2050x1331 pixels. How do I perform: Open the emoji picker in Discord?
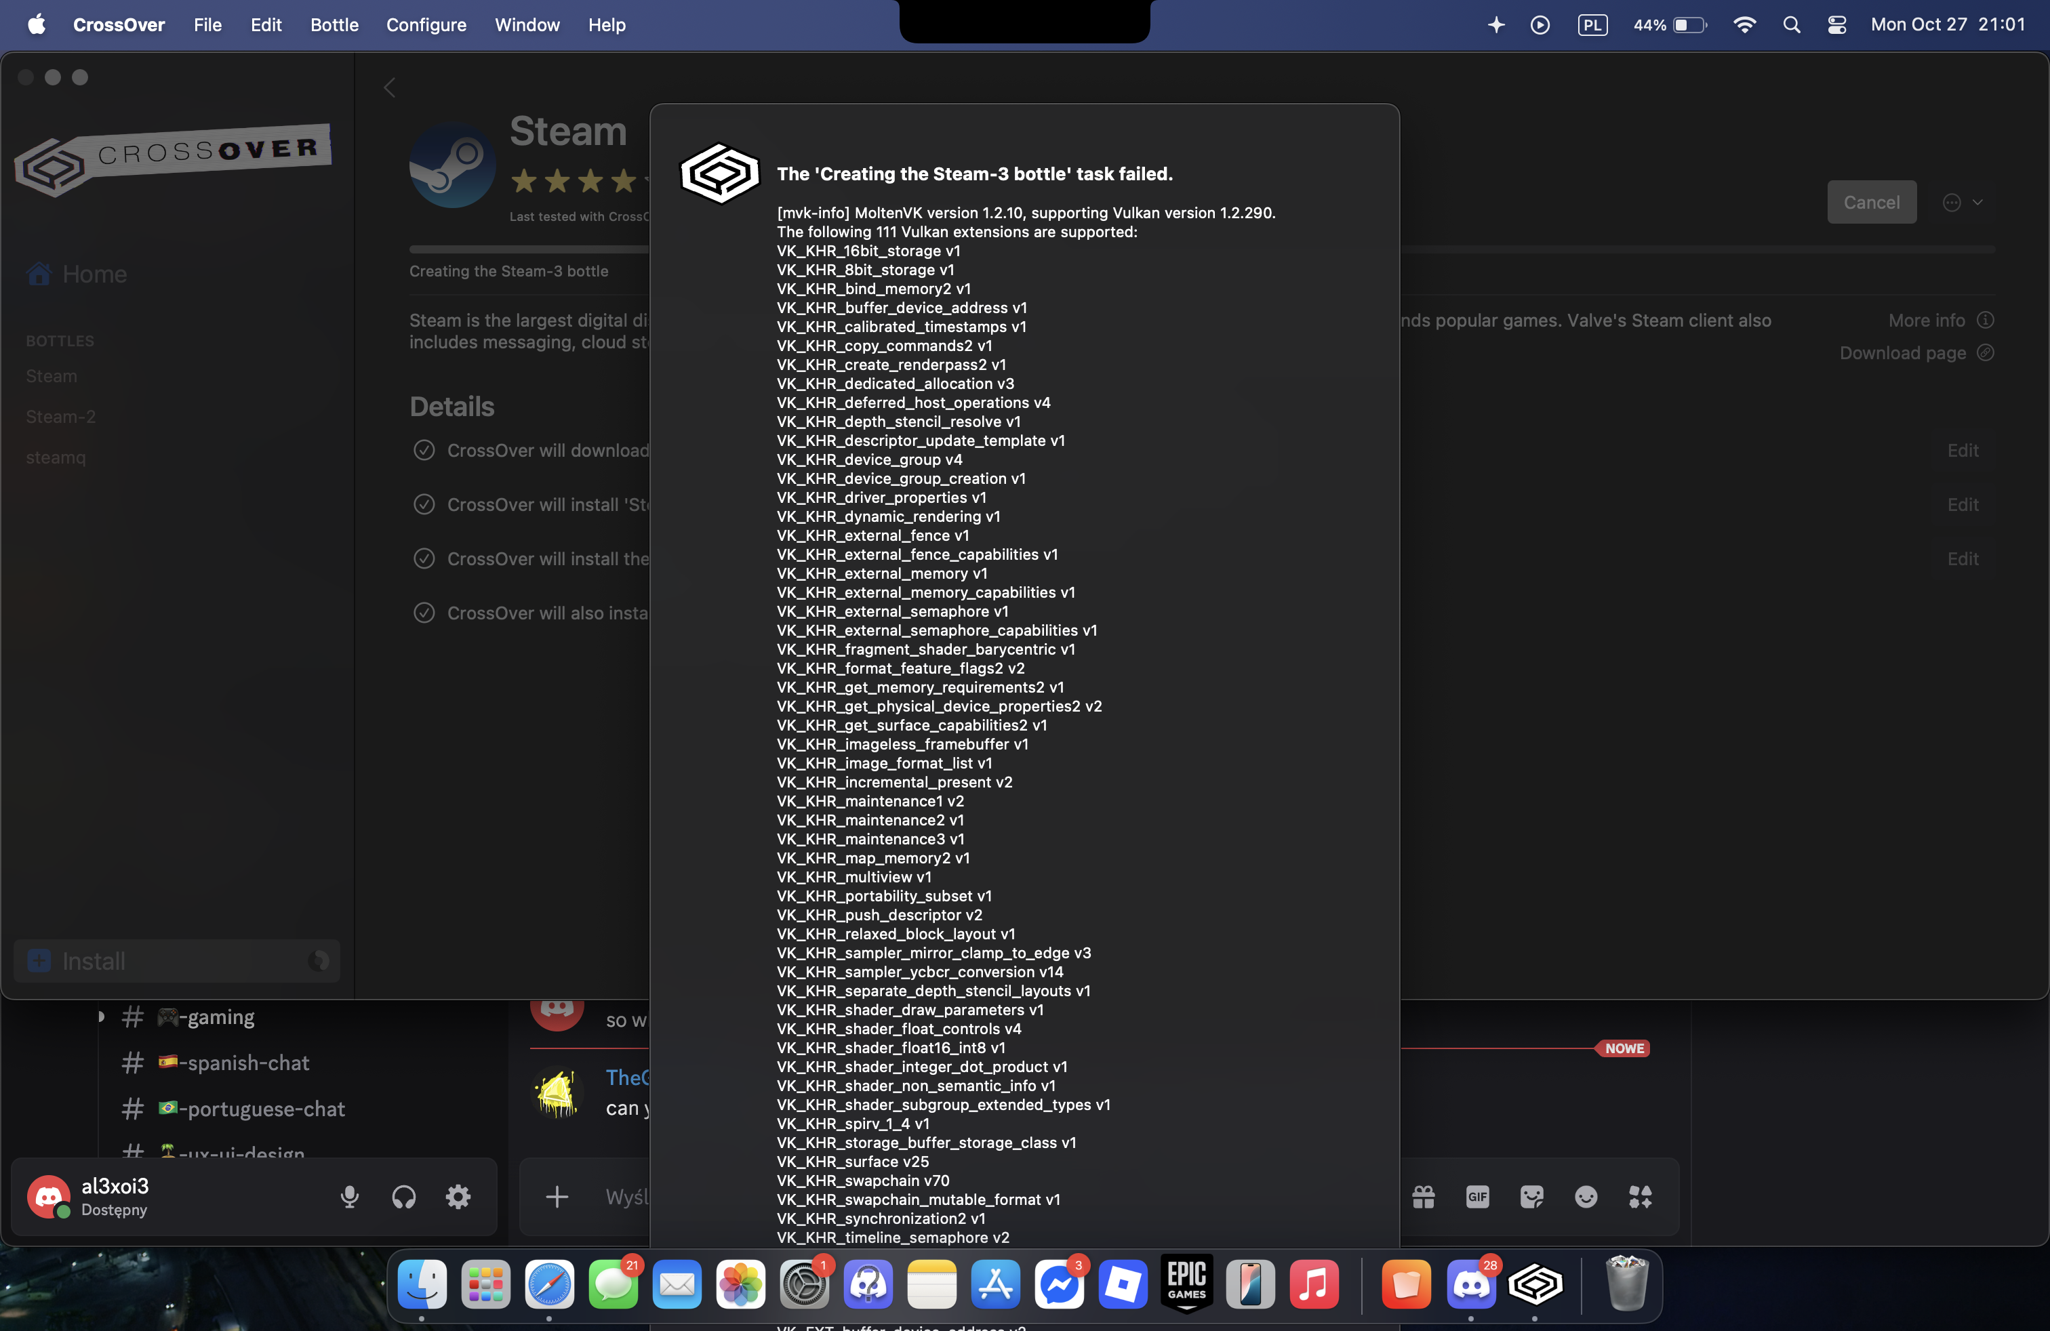(x=1586, y=1197)
